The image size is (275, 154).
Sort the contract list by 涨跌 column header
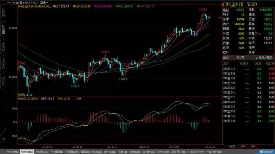coord(258,64)
